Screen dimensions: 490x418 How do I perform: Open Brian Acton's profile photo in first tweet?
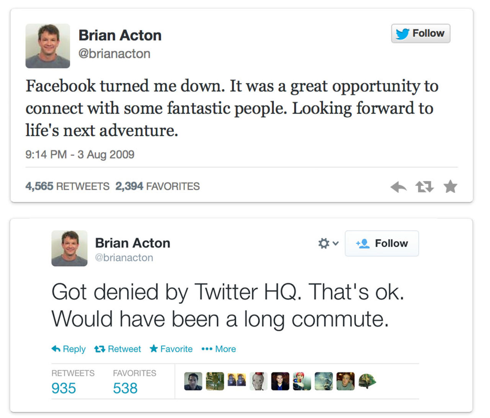point(48,46)
